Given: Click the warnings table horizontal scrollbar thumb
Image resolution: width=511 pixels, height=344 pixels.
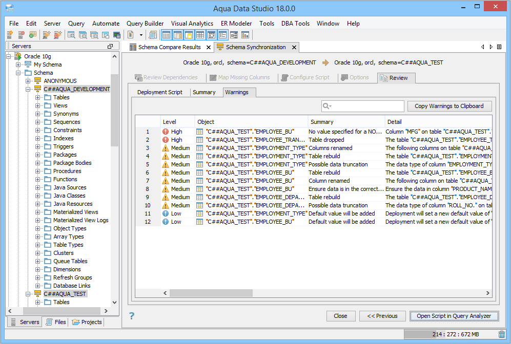Looking at the screenshot, I should point(211,293).
